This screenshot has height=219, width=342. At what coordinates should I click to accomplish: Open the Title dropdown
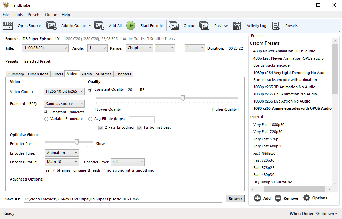pyautogui.click(x=45, y=48)
